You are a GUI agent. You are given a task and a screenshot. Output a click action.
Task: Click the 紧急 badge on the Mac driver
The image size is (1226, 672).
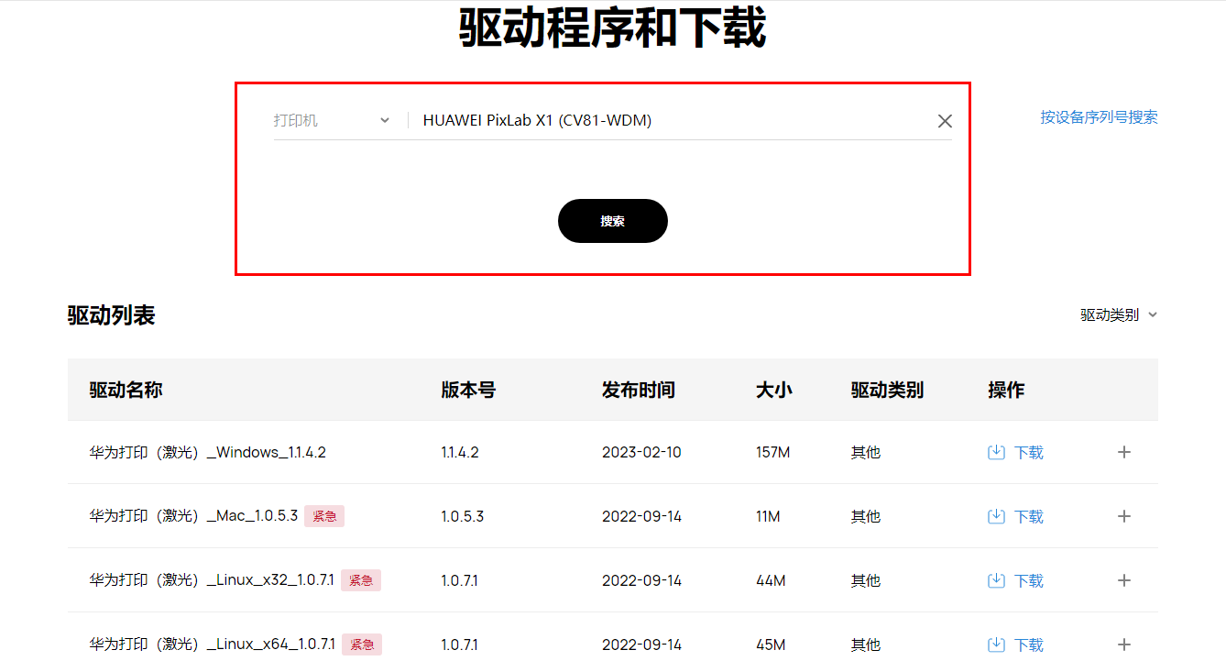coord(324,516)
